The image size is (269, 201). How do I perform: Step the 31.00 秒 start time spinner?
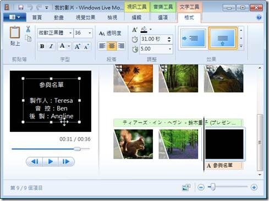pos(169,39)
